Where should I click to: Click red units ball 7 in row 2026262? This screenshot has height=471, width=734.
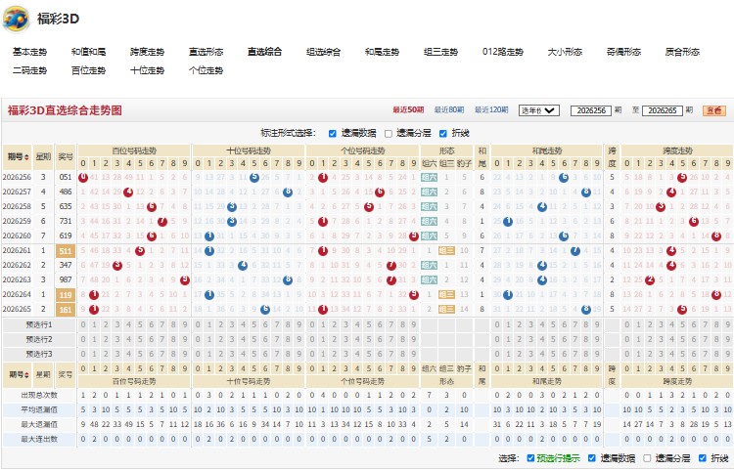pos(391,266)
